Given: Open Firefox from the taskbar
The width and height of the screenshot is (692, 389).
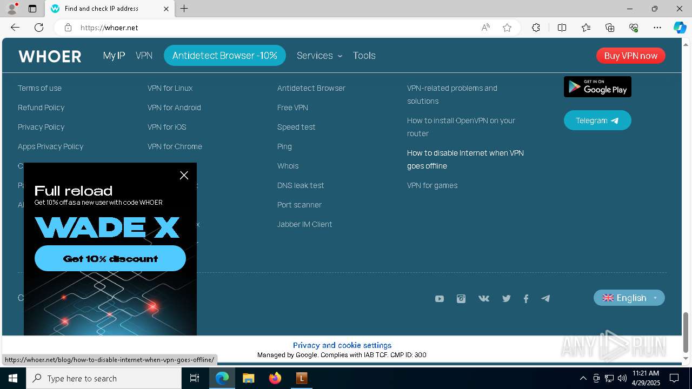Looking at the screenshot, I should tap(275, 378).
